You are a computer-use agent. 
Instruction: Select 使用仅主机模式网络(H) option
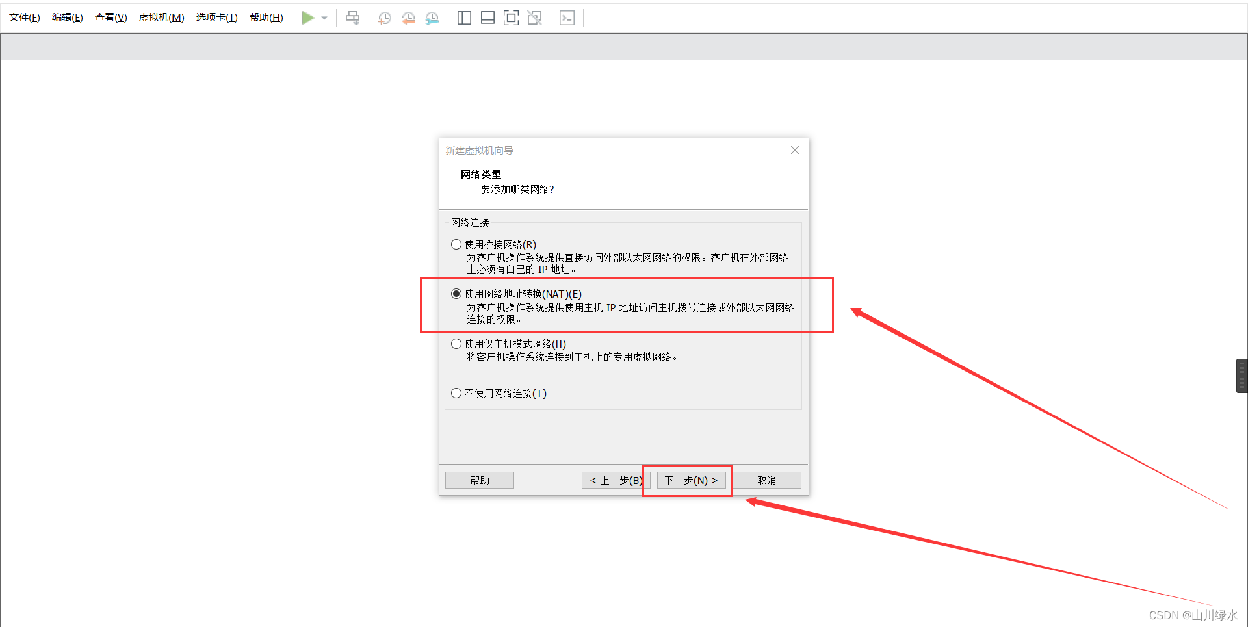[x=456, y=343]
